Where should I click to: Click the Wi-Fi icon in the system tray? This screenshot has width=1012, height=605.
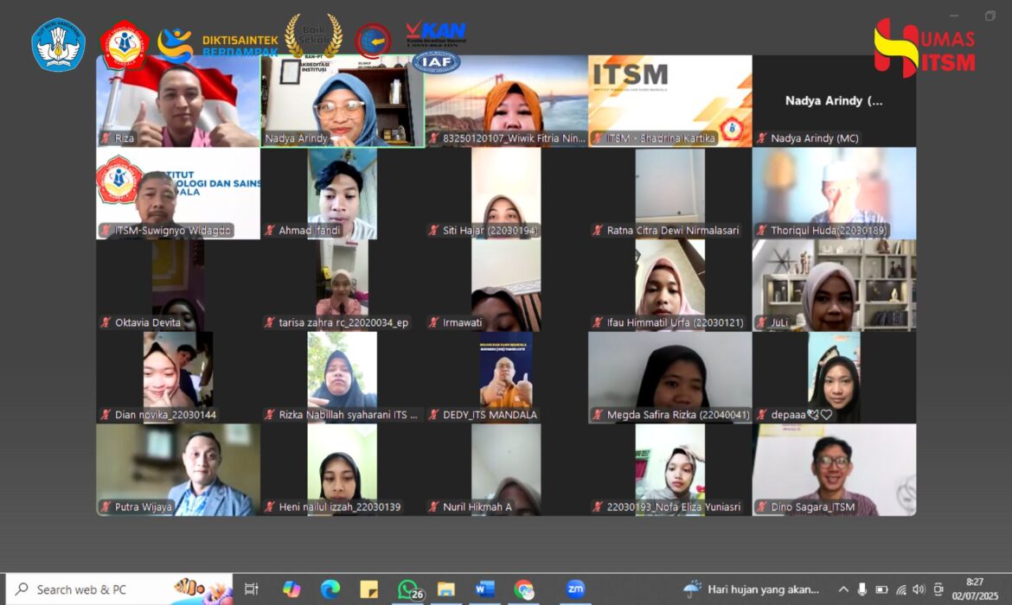click(902, 589)
